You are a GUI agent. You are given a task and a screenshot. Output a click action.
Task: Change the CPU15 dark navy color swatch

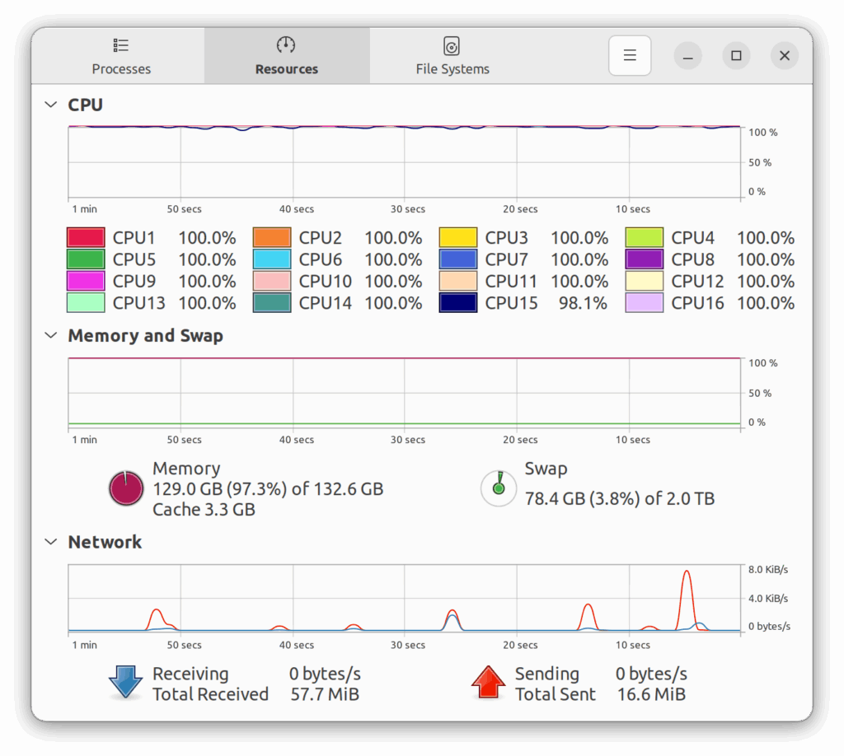(x=458, y=303)
